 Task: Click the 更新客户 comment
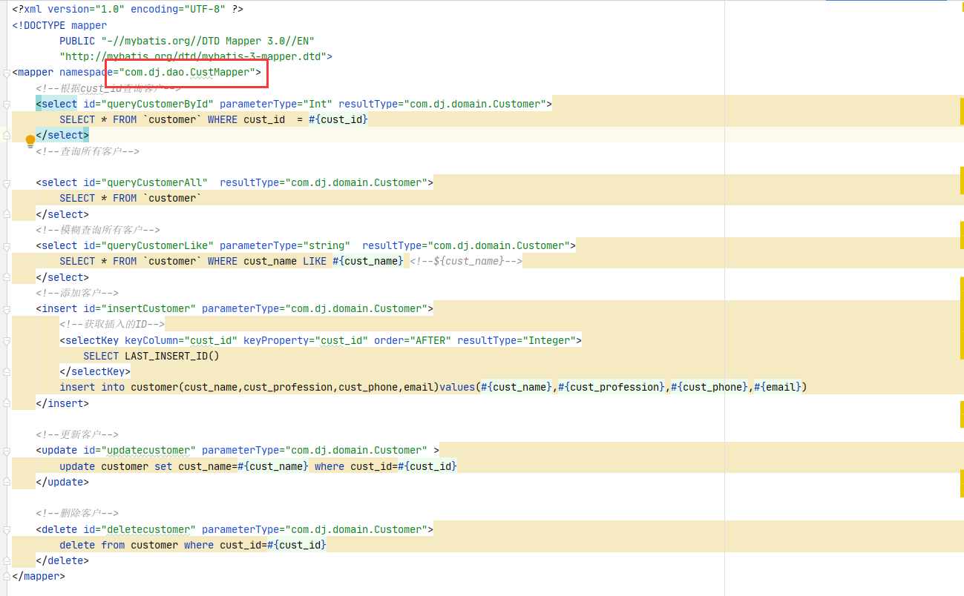[x=79, y=434]
